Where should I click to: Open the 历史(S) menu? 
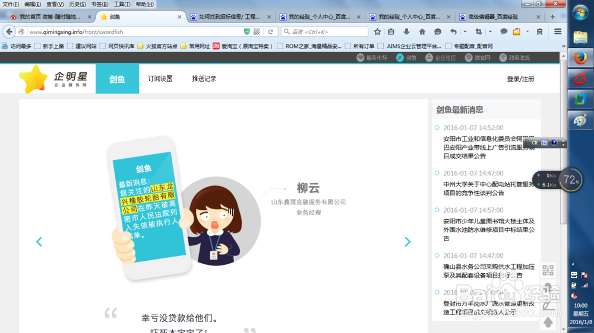click(x=77, y=4)
